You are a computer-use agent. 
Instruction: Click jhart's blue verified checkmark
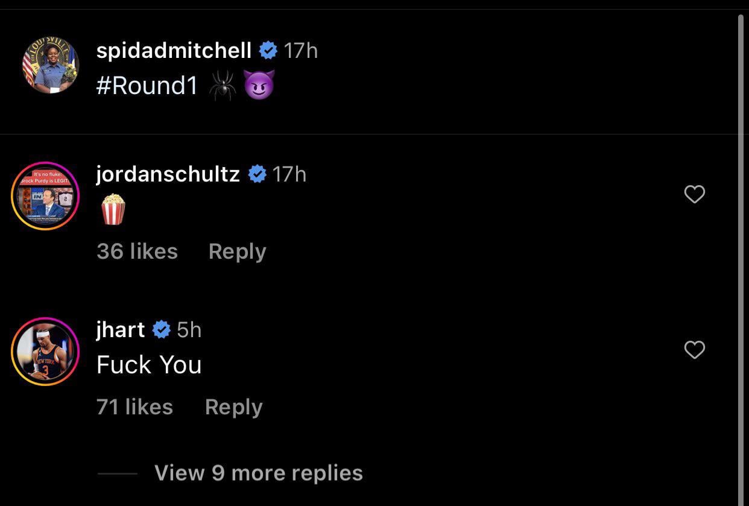[x=161, y=330]
